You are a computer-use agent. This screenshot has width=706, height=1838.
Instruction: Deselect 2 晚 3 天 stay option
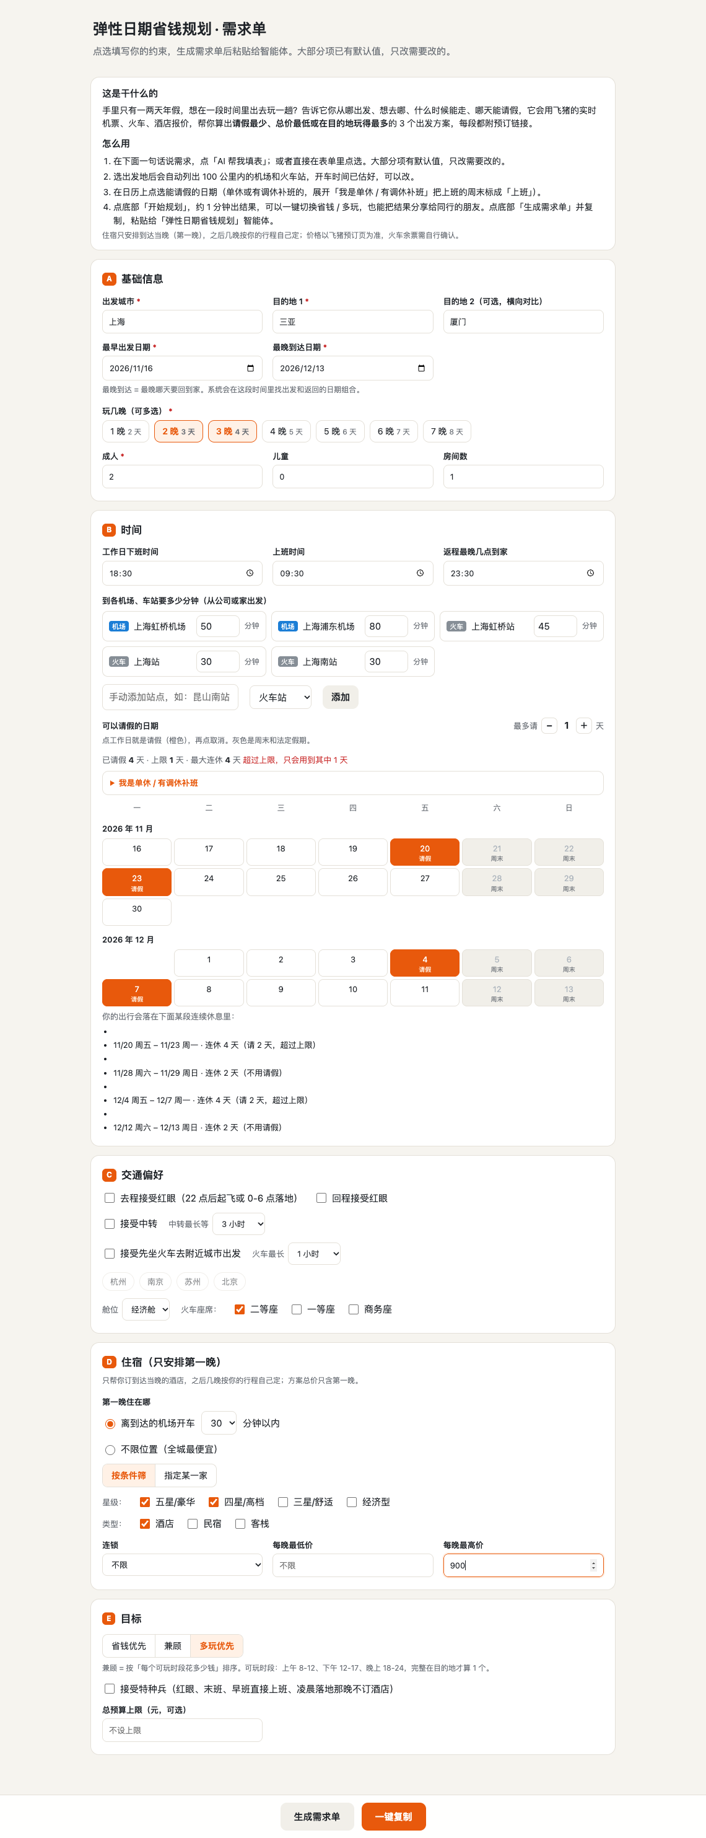(x=178, y=432)
